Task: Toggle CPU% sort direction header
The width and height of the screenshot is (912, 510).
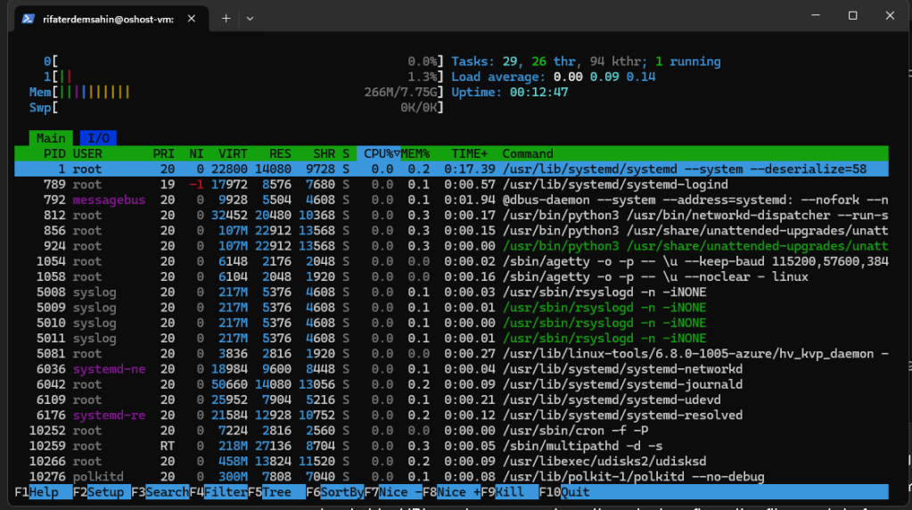Action: coord(379,154)
